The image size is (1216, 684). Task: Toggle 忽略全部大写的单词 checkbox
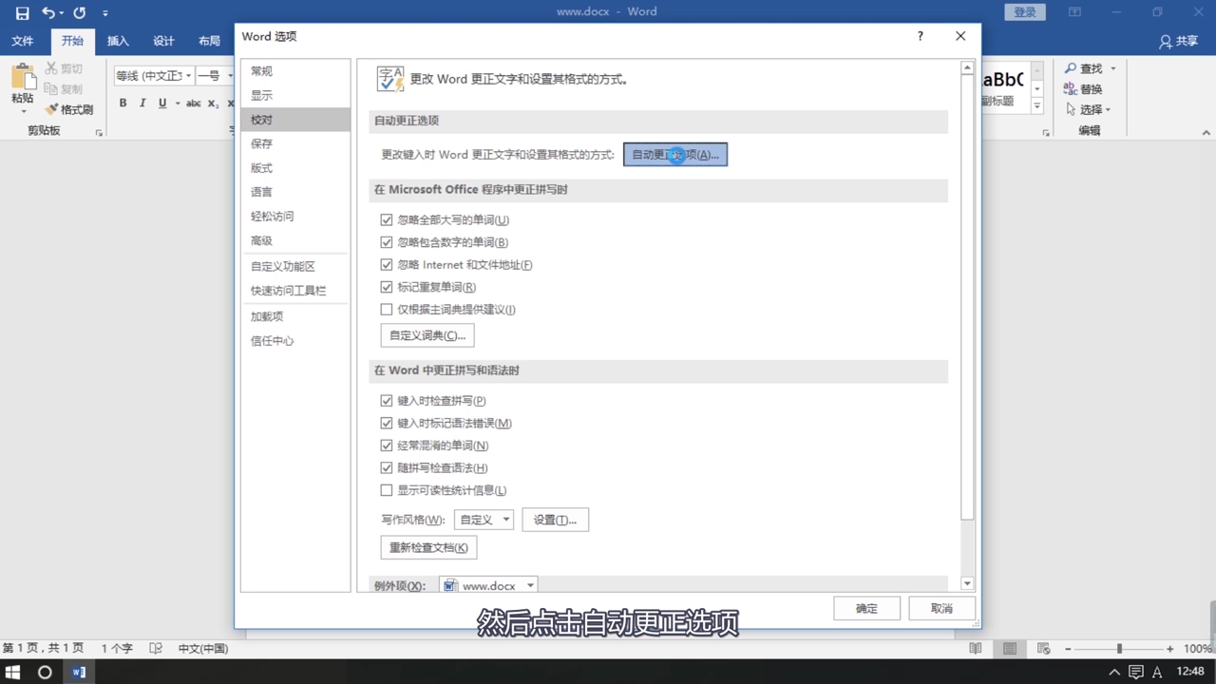(387, 219)
